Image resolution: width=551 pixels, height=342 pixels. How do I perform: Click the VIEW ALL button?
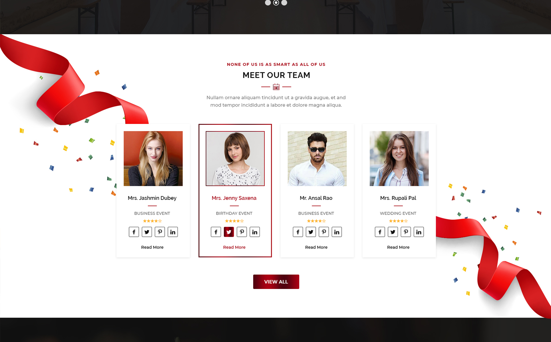(x=276, y=282)
